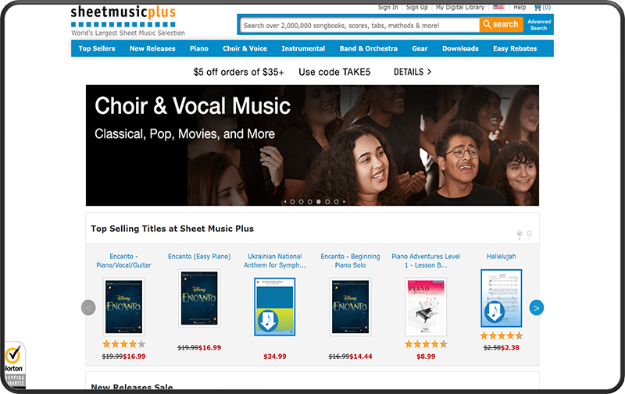
Task: Open the Gear menu
Action: (420, 48)
